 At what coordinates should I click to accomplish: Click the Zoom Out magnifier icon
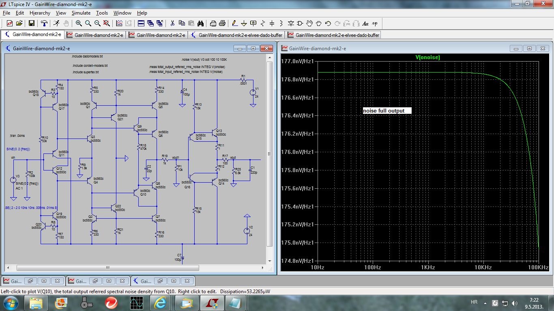point(97,23)
